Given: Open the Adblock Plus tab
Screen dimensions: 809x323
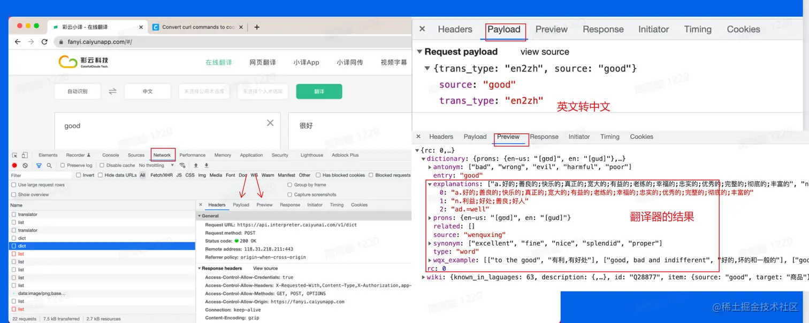Looking at the screenshot, I should point(345,155).
